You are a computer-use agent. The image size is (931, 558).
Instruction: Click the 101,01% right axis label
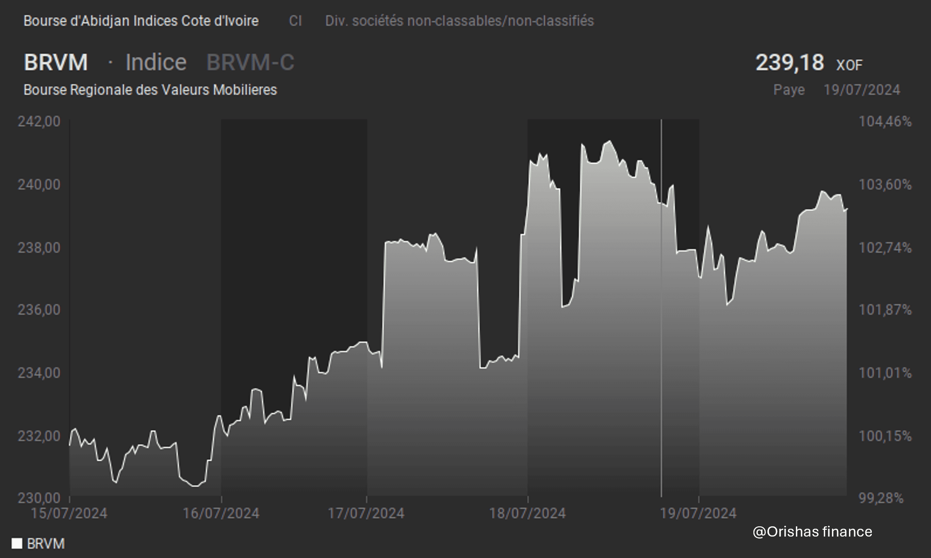[885, 373]
